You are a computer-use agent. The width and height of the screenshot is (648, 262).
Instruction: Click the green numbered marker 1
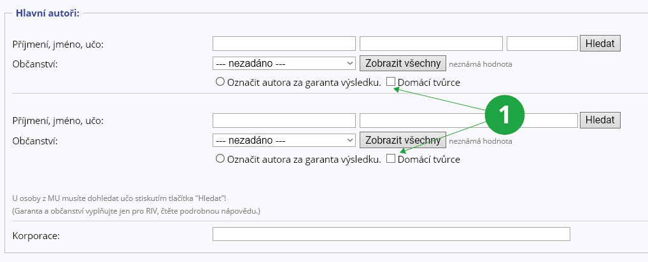(504, 115)
